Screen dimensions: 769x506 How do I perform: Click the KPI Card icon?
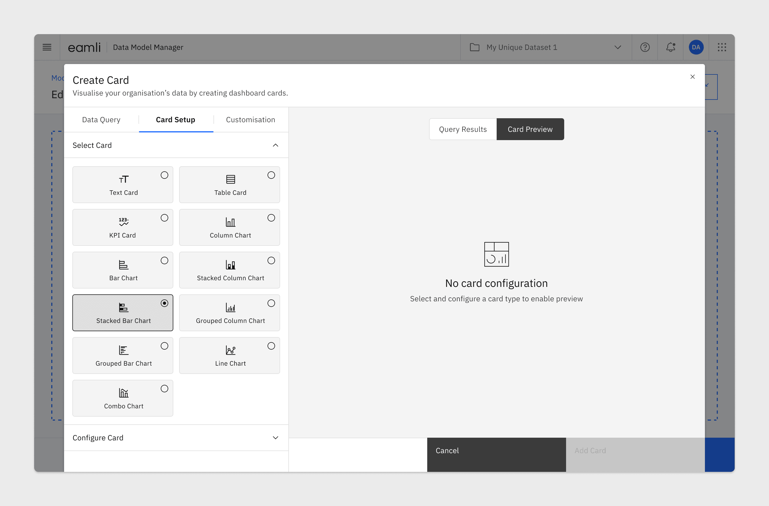[x=123, y=222]
